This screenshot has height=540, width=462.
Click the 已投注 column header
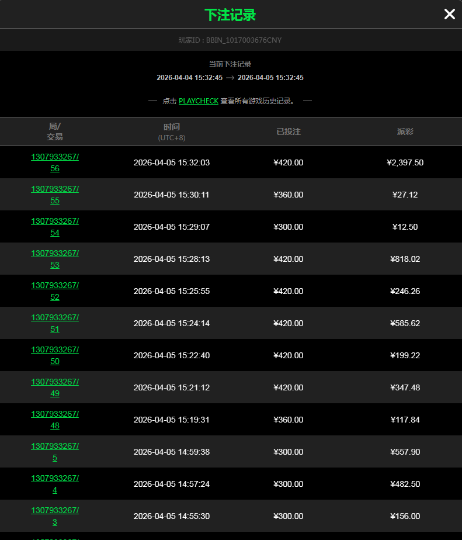pos(289,131)
